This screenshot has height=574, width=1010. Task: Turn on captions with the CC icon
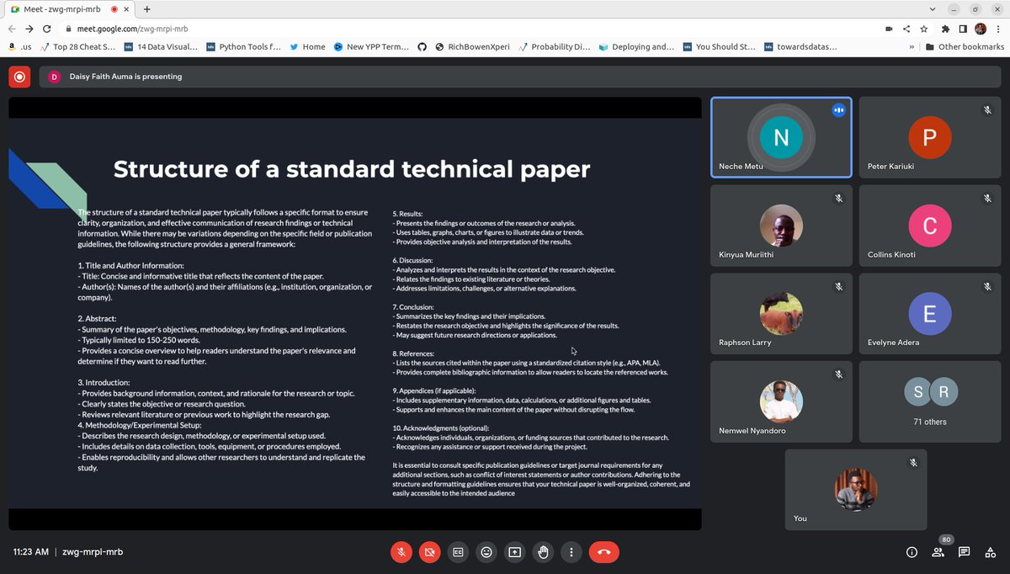pos(458,552)
